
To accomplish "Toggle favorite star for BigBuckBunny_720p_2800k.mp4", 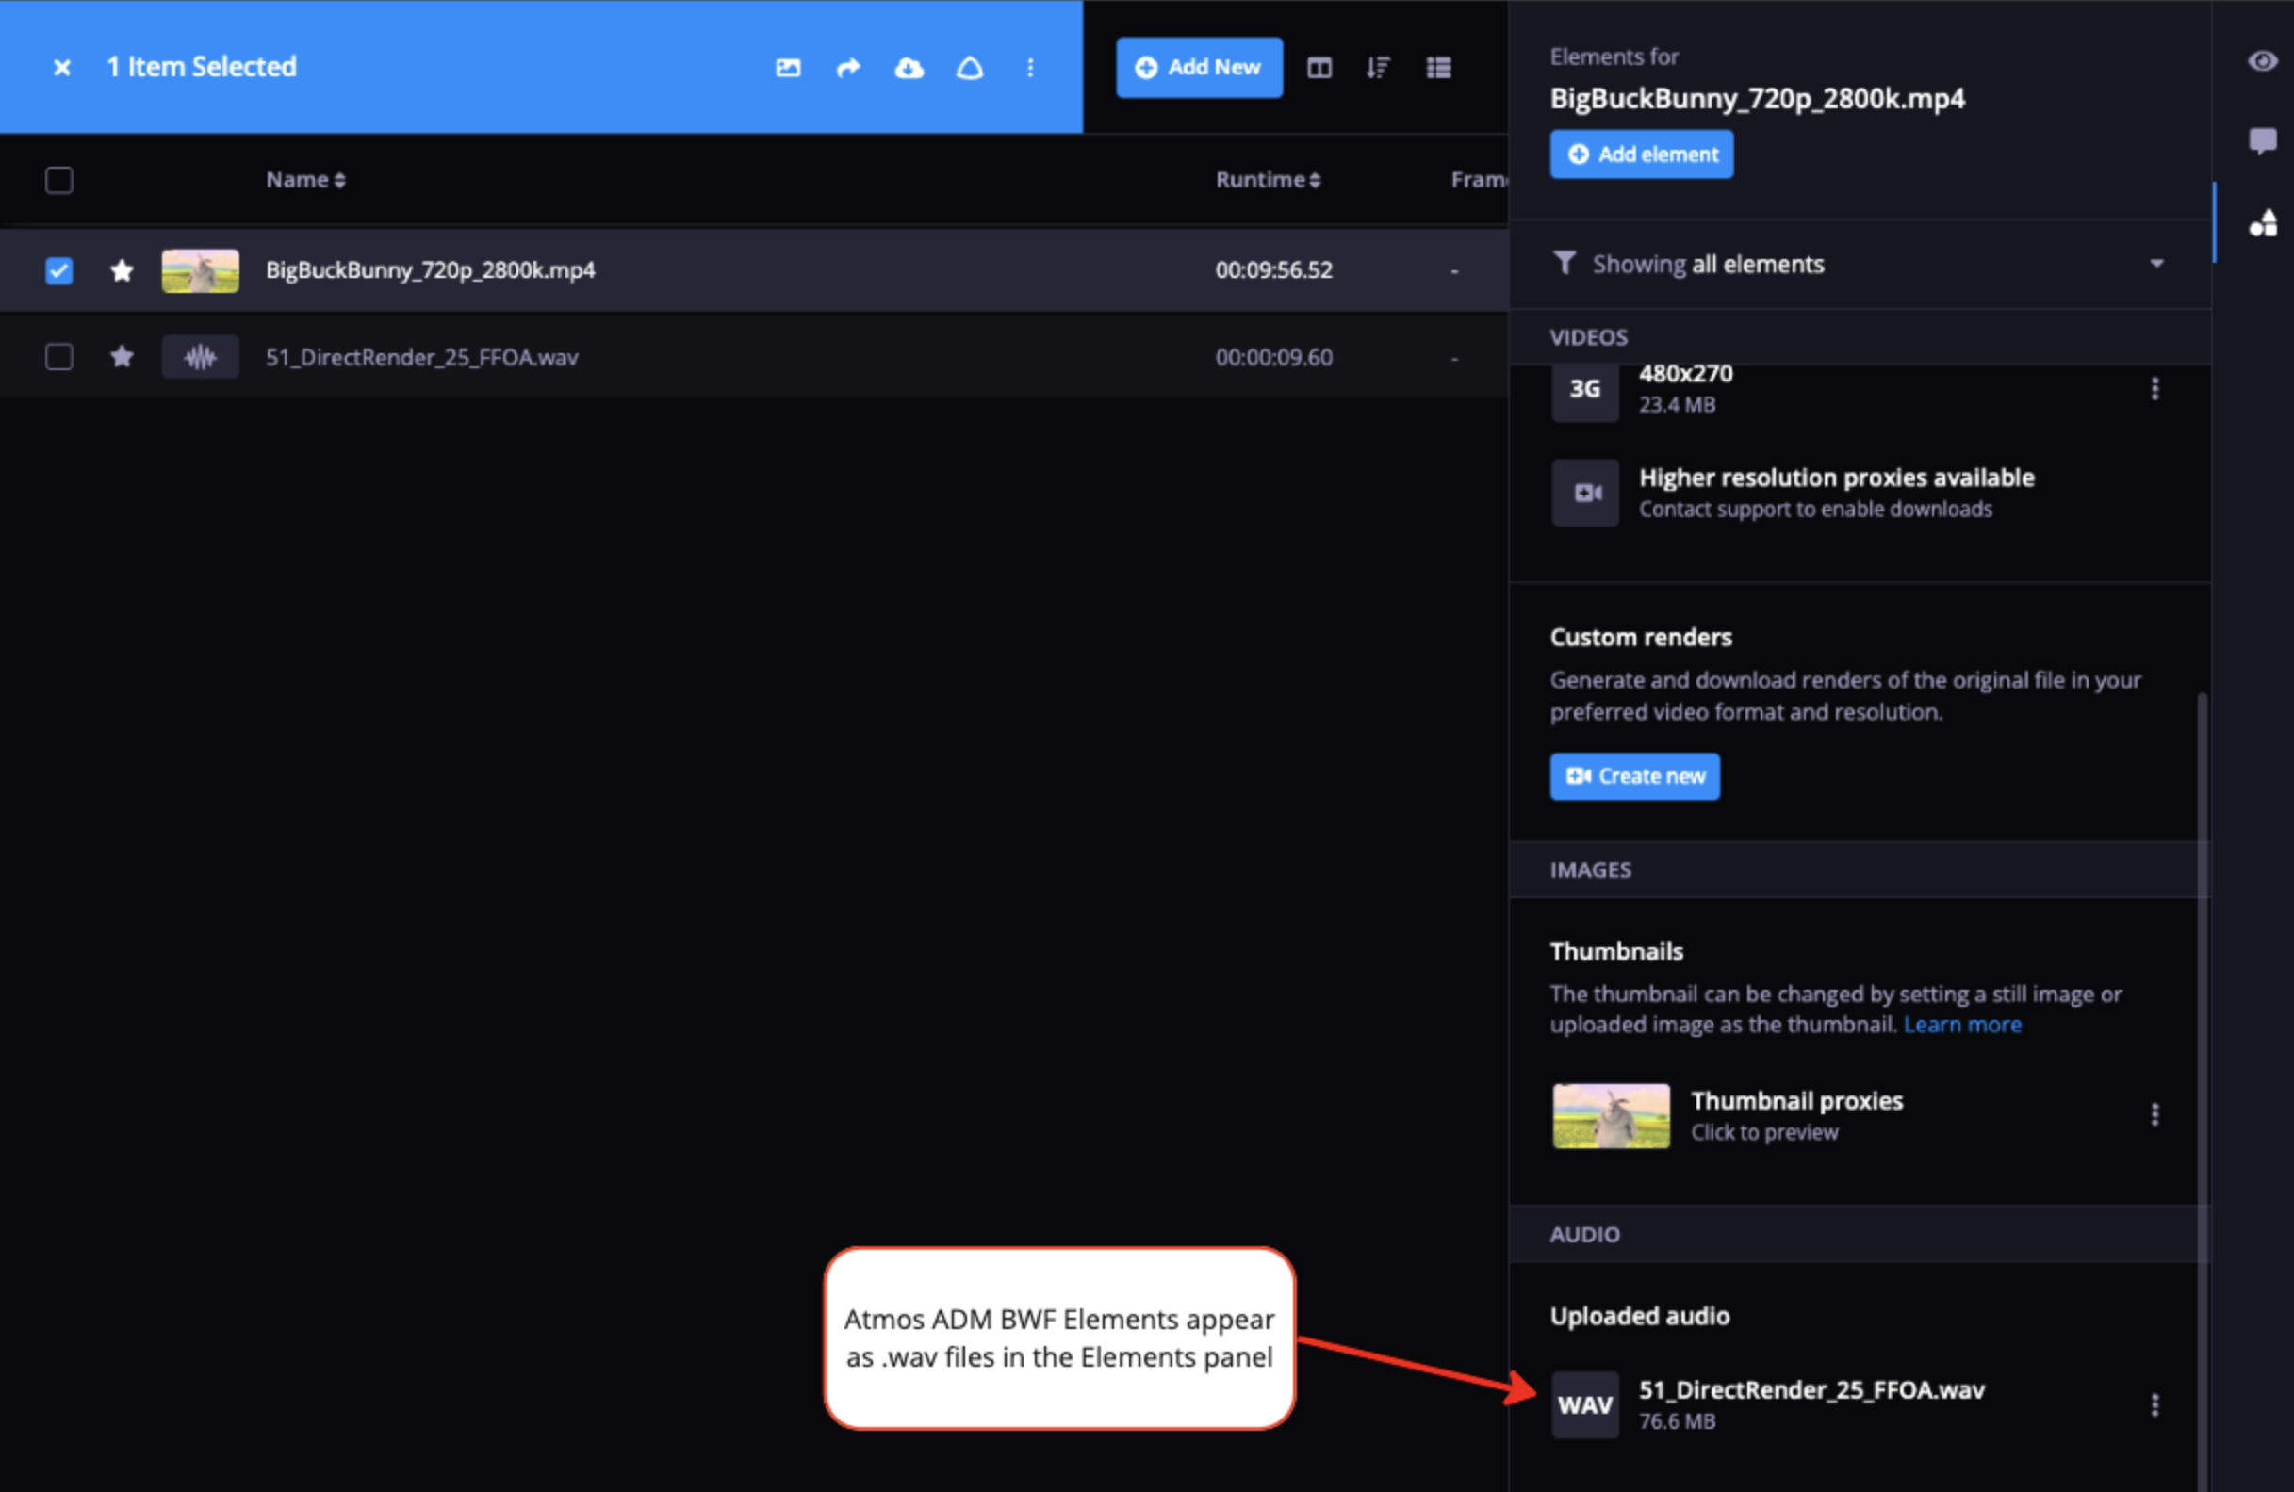I will tap(122, 270).
